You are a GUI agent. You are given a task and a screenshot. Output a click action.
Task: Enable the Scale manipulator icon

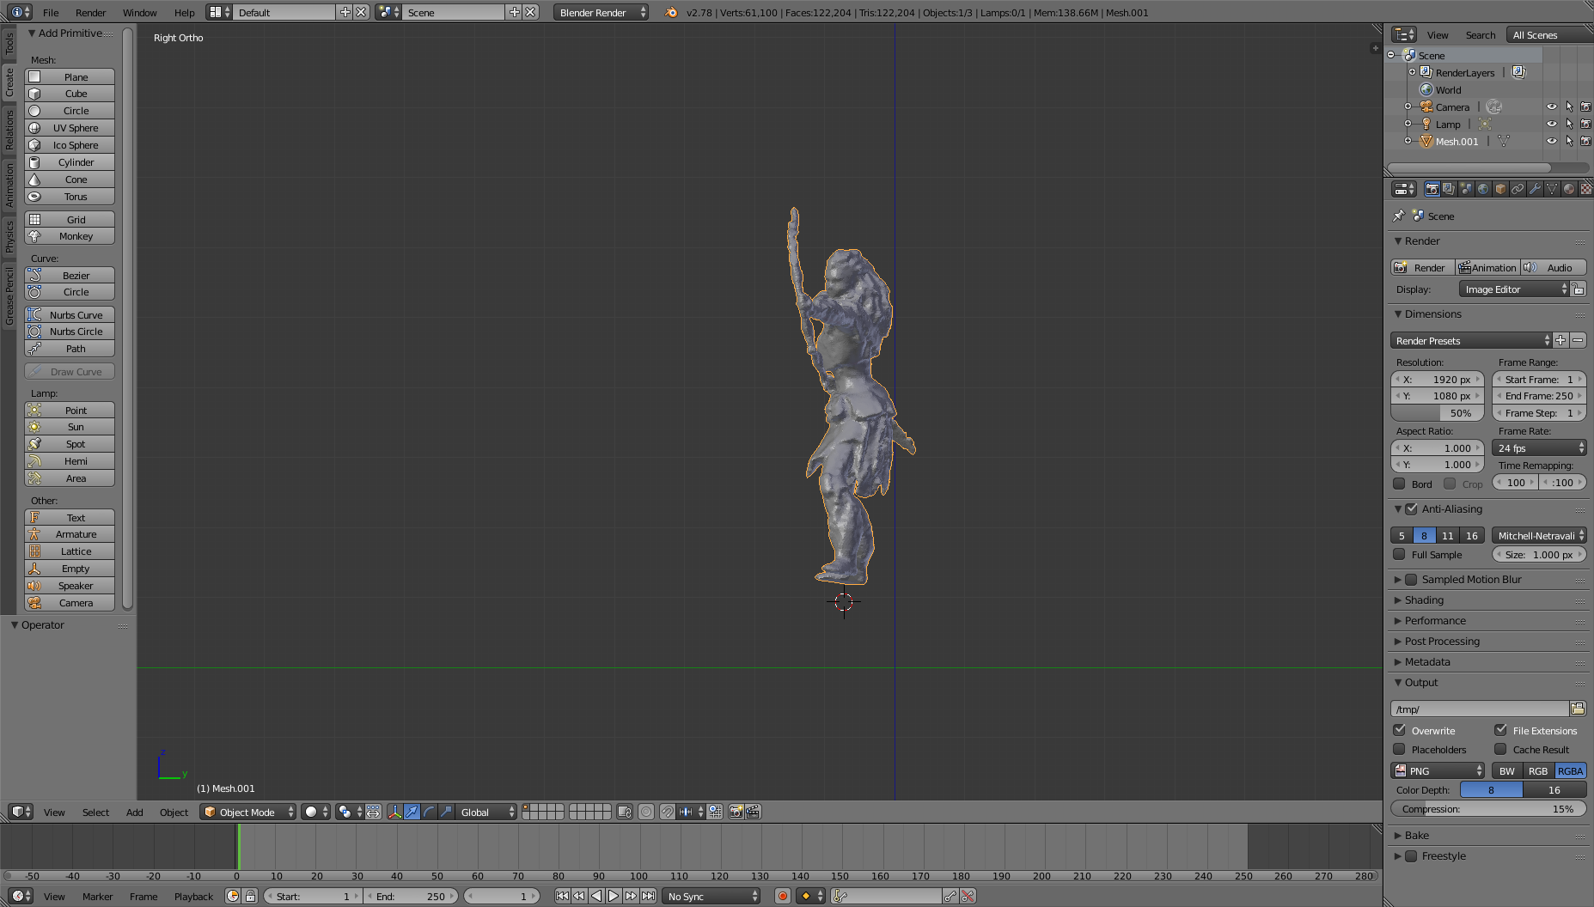click(x=446, y=812)
